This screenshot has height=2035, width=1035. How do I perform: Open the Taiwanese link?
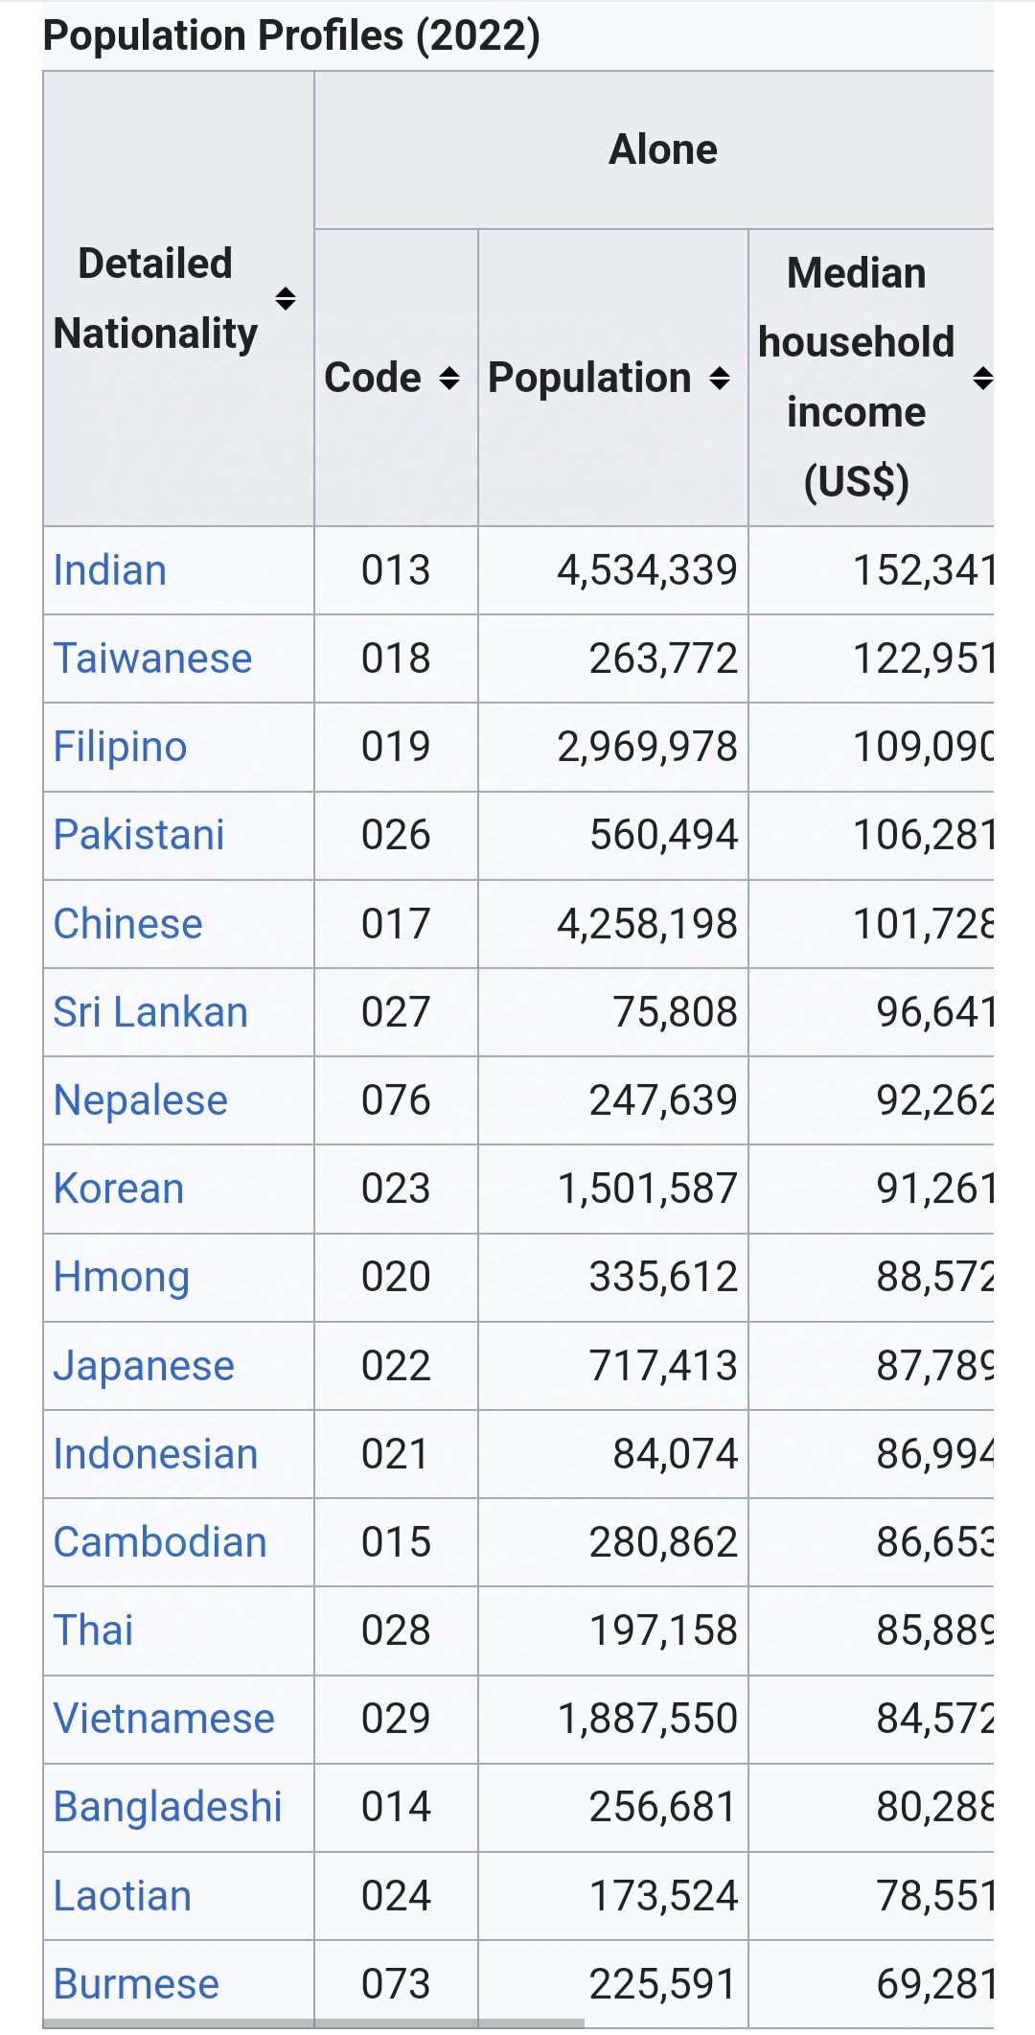[152, 659]
